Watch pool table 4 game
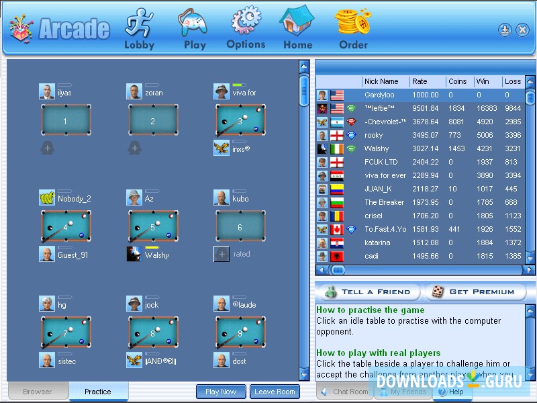The height and width of the screenshot is (403, 537). [66, 226]
